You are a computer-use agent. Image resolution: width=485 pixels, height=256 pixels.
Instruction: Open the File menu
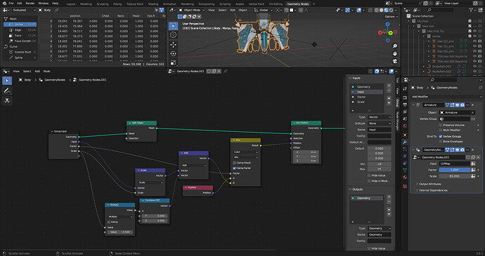click(x=11, y=4)
